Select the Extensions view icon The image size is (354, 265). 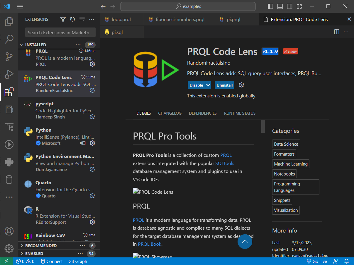(x=9, y=92)
